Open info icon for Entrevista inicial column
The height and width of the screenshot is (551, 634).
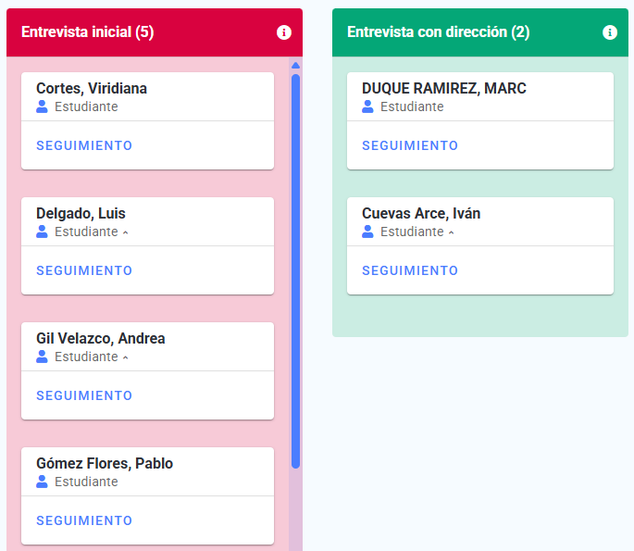284,32
